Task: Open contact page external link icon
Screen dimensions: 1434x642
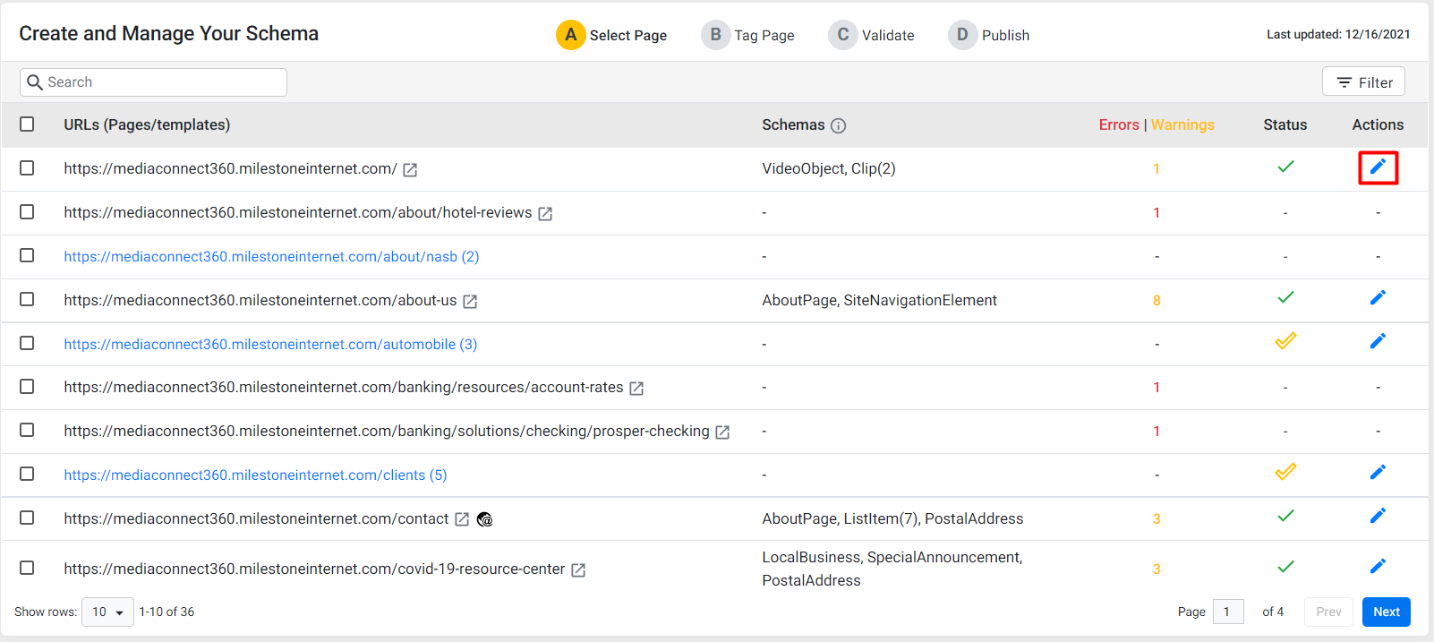Action: click(x=462, y=519)
